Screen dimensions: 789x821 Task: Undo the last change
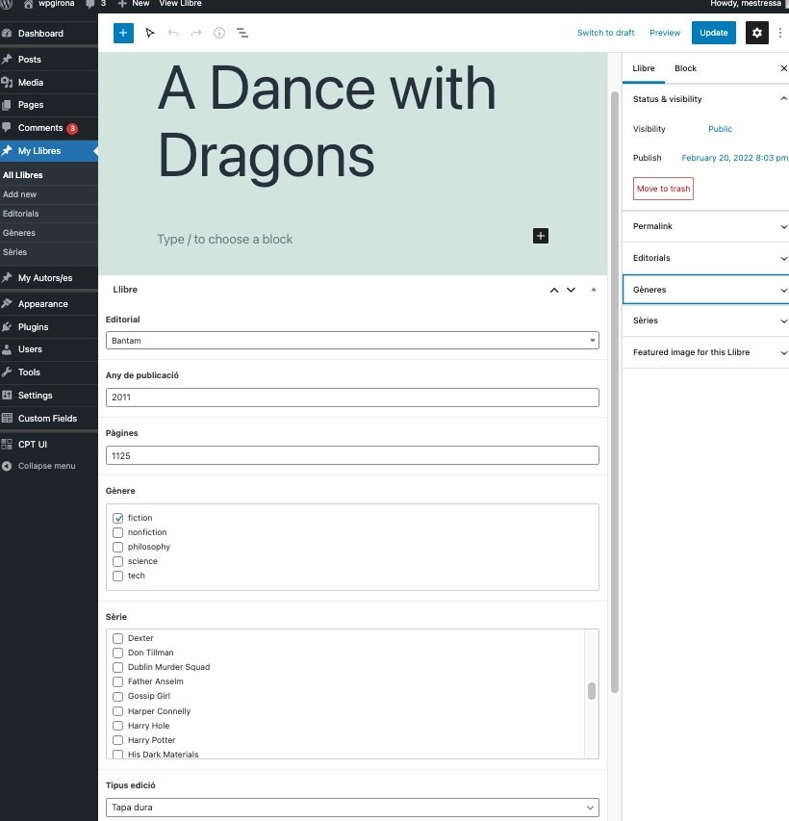(173, 33)
